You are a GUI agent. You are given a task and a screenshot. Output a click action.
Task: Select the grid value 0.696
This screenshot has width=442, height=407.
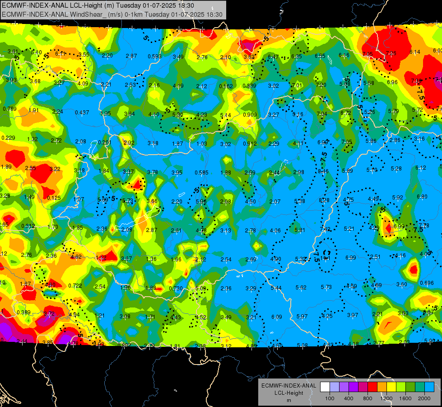[427, 283]
